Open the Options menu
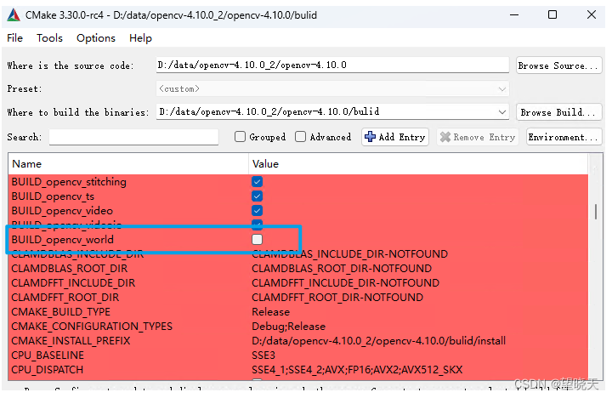This screenshot has width=612, height=398. [96, 38]
